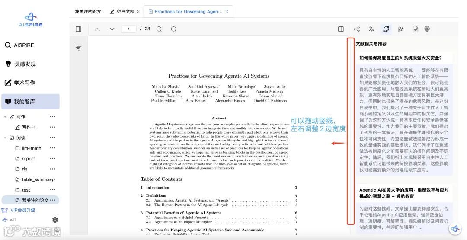The height and width of the screenshot is (240, 467).
Task: Close the Practices for Governing tab
Action: point(227,12)
